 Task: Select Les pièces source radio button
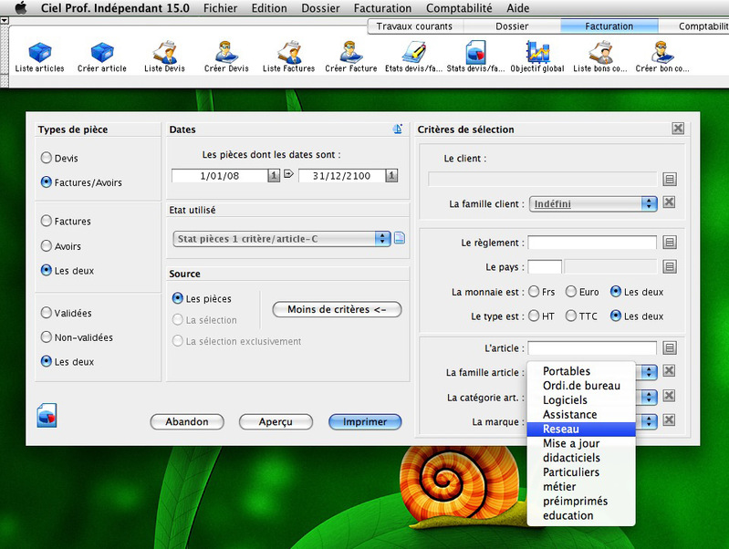pyautogui.click(x=178, y=298)
